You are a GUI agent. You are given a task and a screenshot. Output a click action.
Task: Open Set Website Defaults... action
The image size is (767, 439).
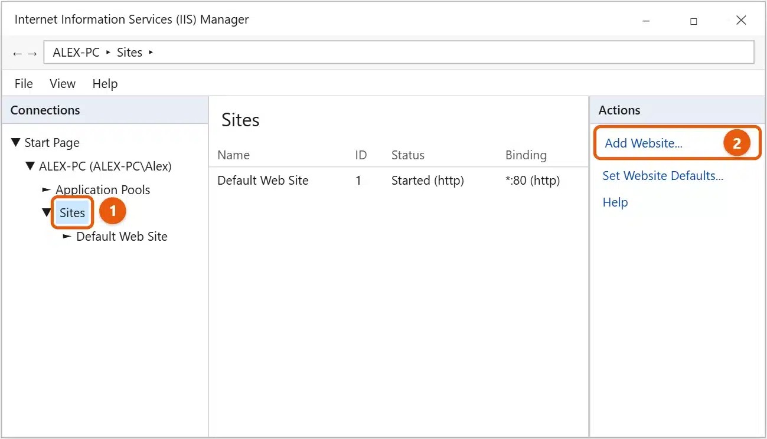pyautogui.click(x=662, y=176)
